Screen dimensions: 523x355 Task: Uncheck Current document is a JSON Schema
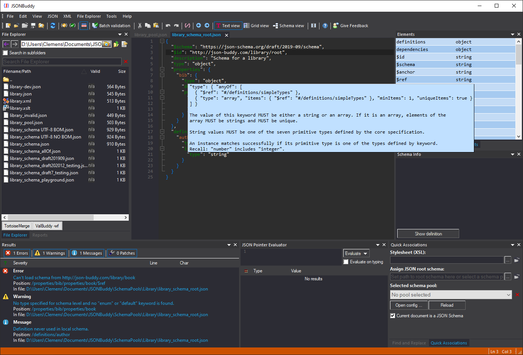(392, 316)
